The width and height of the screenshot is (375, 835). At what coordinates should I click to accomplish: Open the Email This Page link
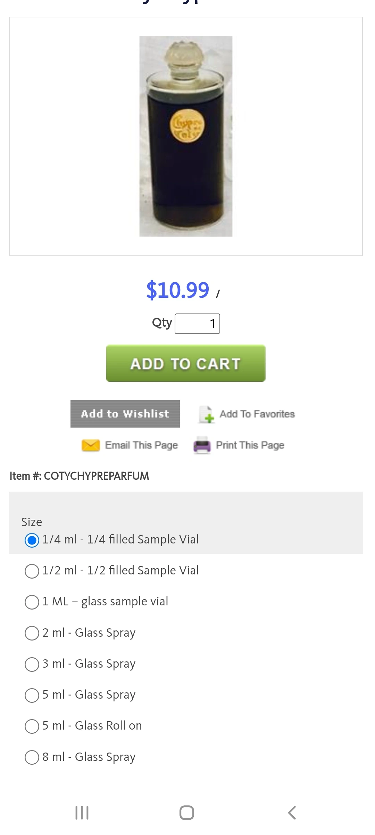tap(141, 445)
